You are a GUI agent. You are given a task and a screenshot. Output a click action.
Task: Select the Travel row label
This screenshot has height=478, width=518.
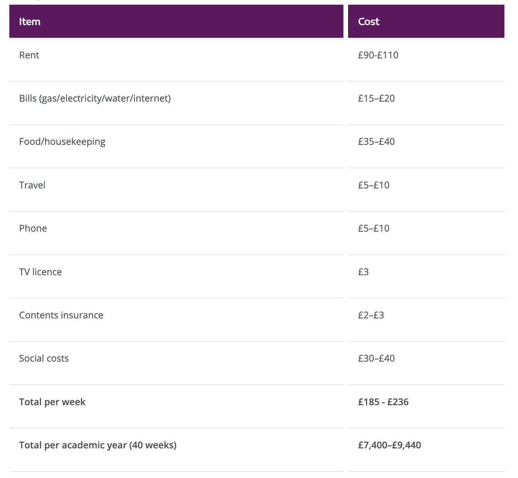click(x=32, y=185)
